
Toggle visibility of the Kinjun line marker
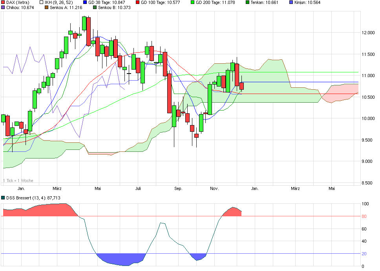(290, 3)
